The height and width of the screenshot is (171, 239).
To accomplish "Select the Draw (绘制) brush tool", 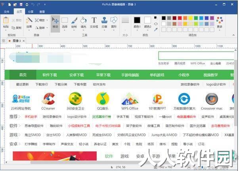I will pyautogui.click(x=74, y=20).
